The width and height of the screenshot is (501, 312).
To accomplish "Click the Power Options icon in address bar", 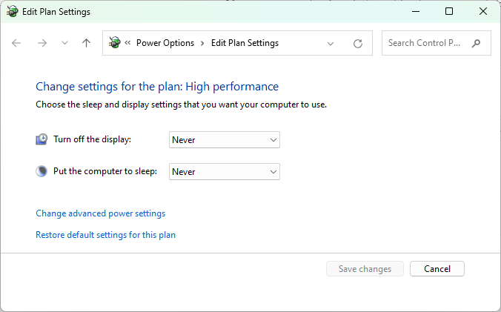I will (x=114, y=42).
